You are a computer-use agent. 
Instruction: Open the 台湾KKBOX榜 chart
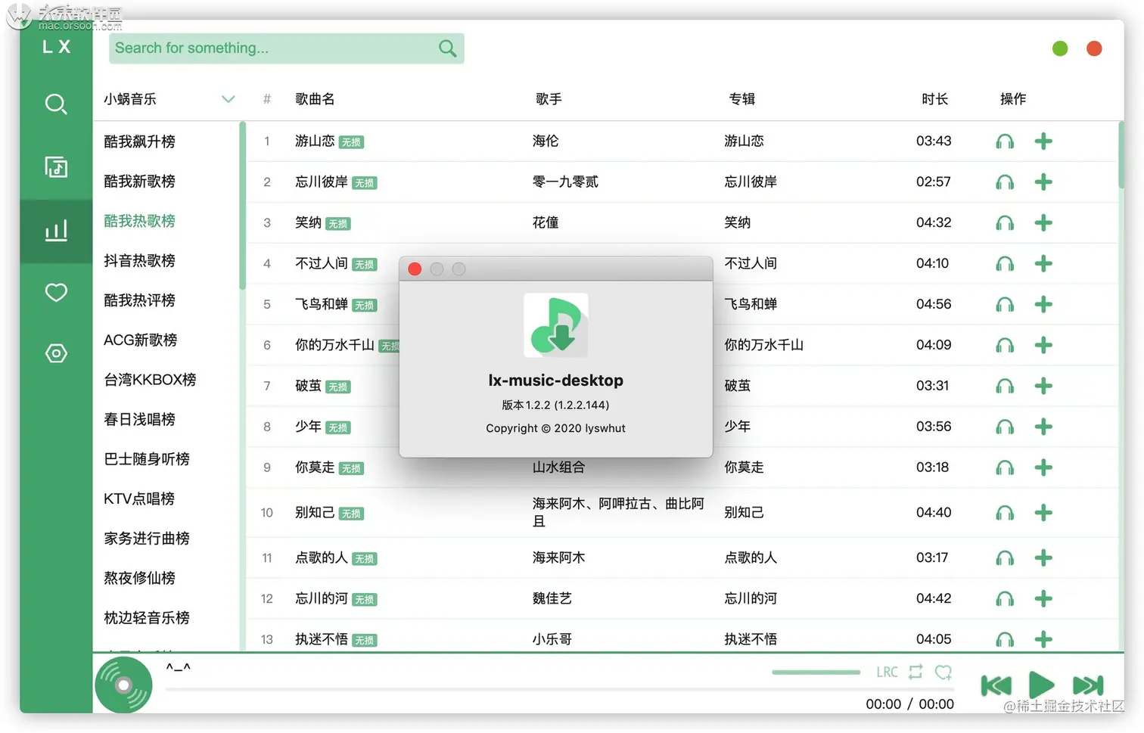click(150, 380)
